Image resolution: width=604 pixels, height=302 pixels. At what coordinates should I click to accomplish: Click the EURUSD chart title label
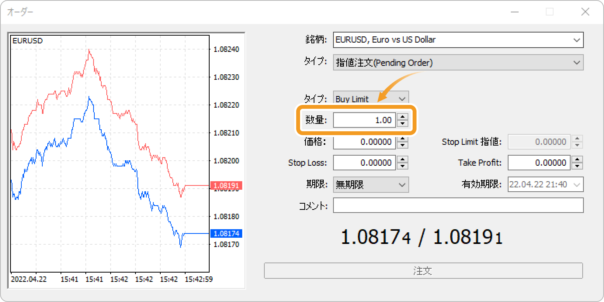28,40
